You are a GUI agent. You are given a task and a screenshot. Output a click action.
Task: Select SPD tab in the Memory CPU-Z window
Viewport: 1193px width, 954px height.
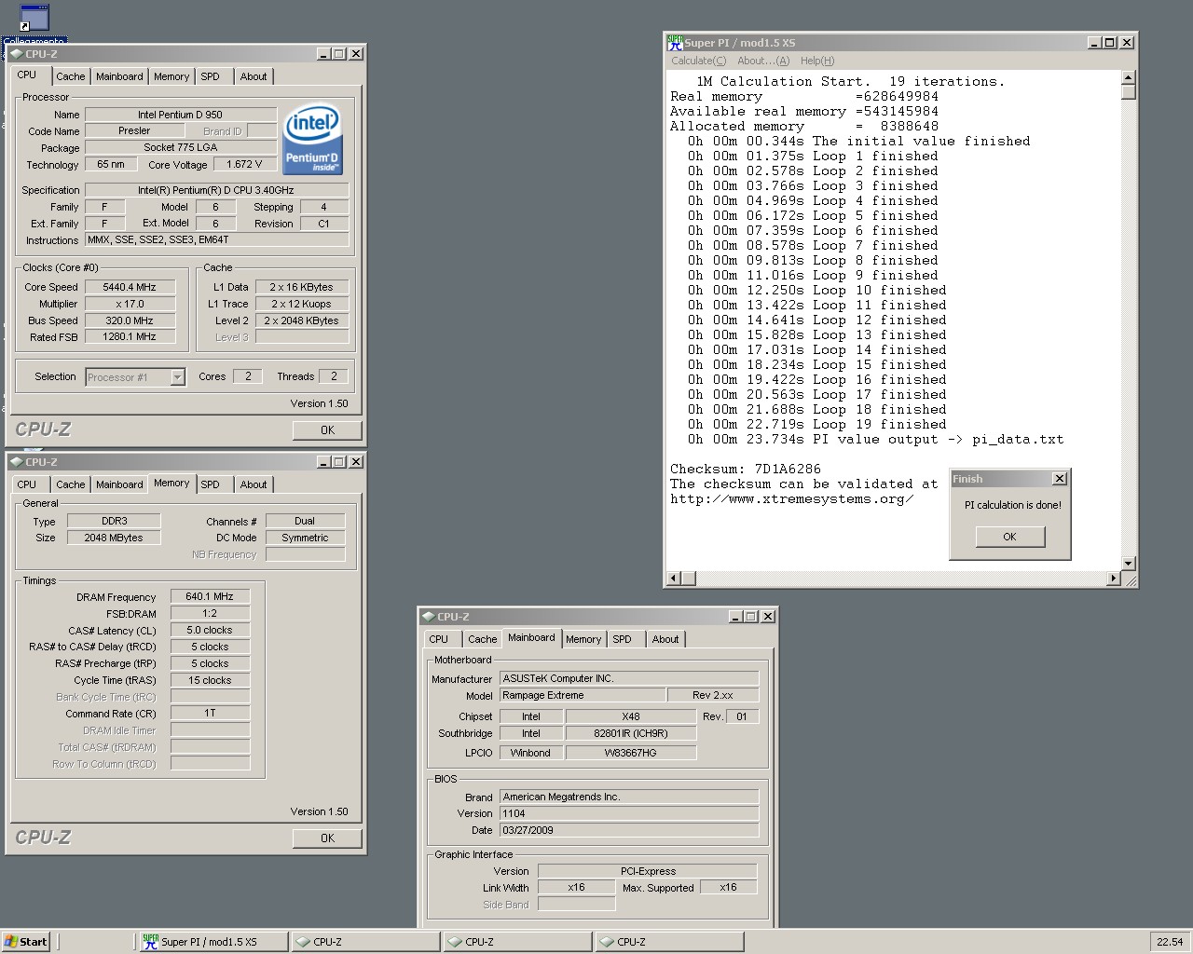point(211,484)
